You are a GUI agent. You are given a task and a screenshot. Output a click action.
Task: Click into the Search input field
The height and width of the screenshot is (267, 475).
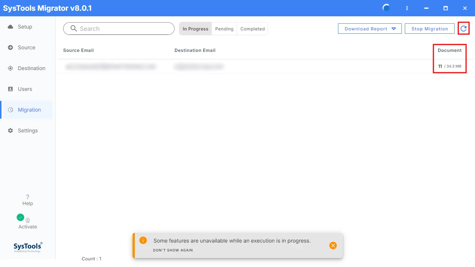tap(119, 29)
